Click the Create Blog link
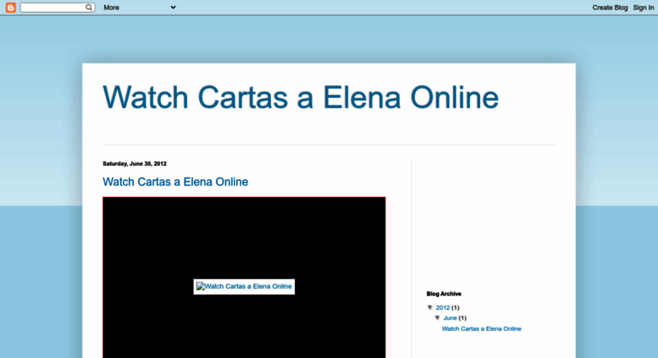 [610, 8]
